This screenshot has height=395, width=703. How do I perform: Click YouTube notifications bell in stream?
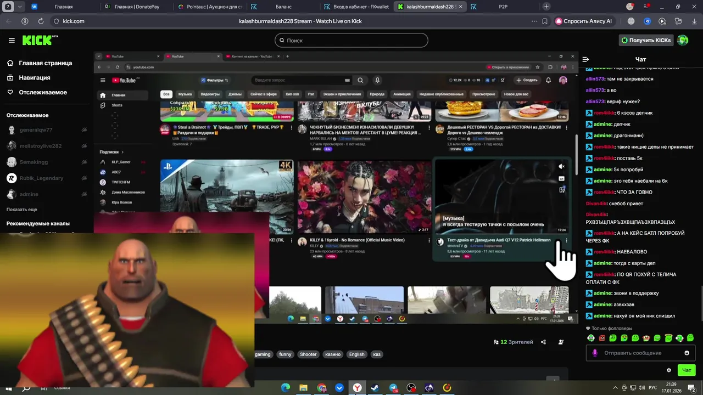[x=548, y=80]
